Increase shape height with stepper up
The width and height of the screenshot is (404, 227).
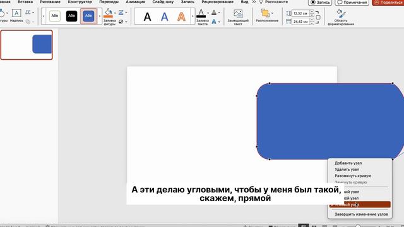click(312, 11)
